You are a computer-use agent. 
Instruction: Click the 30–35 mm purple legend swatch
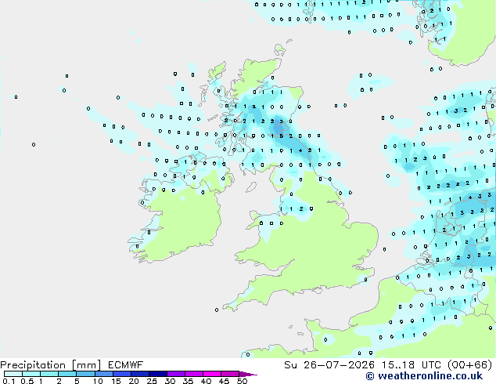175,374
